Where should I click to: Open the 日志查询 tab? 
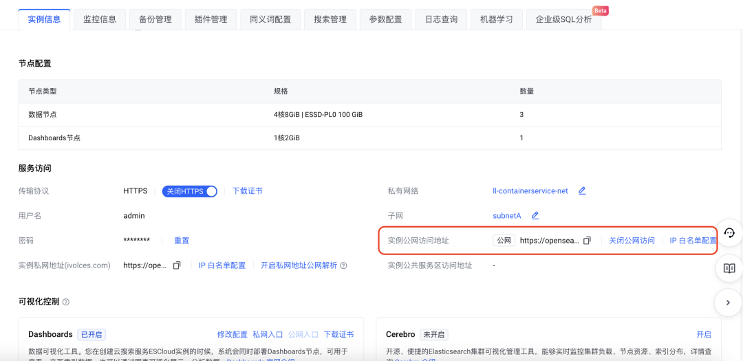click(x=441, y=19)
